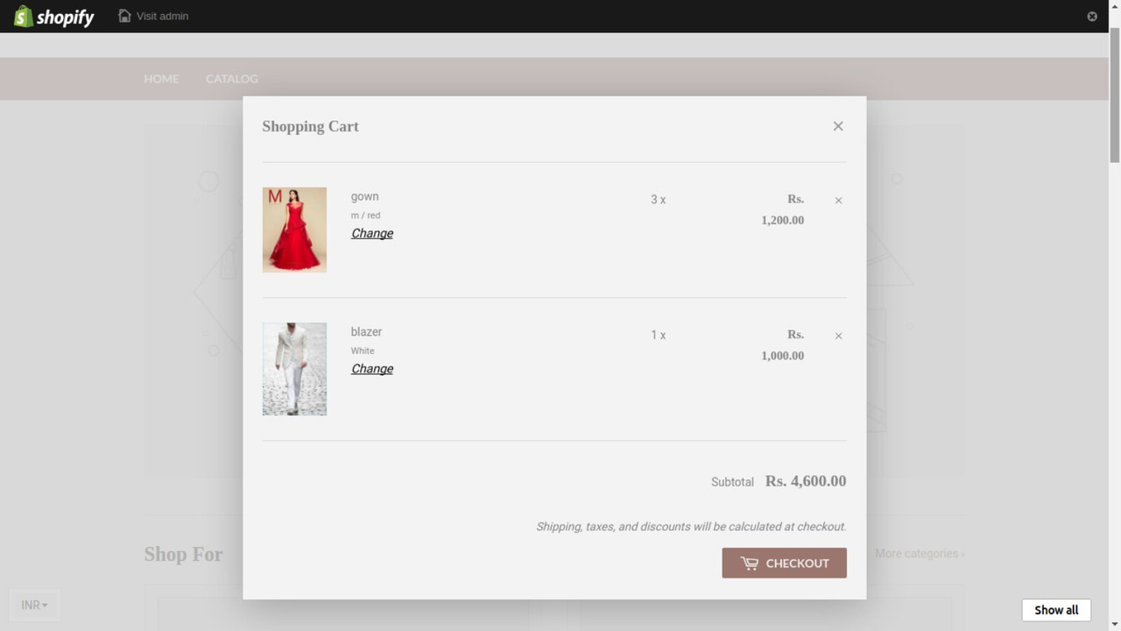The width and height of the screenshot is (1121, 631).
Task: Select the CATALOG navigation item
Action: (231, 79)
